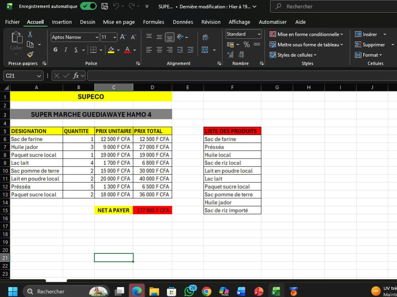Image resolution: width=397 pixels, height=297 pixels.
Task: Select the Format Painter brush icon
Action: click(30, 54)
